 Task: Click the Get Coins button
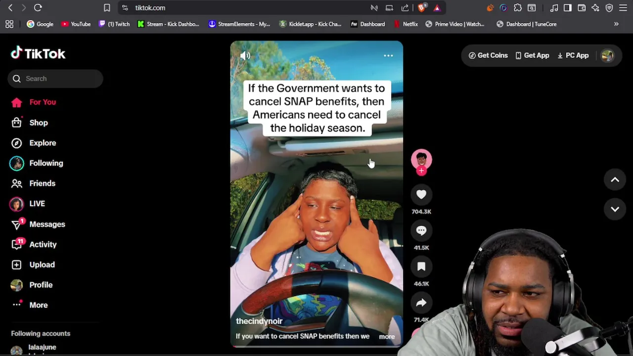pyautogui.click(x=488, y=55)
